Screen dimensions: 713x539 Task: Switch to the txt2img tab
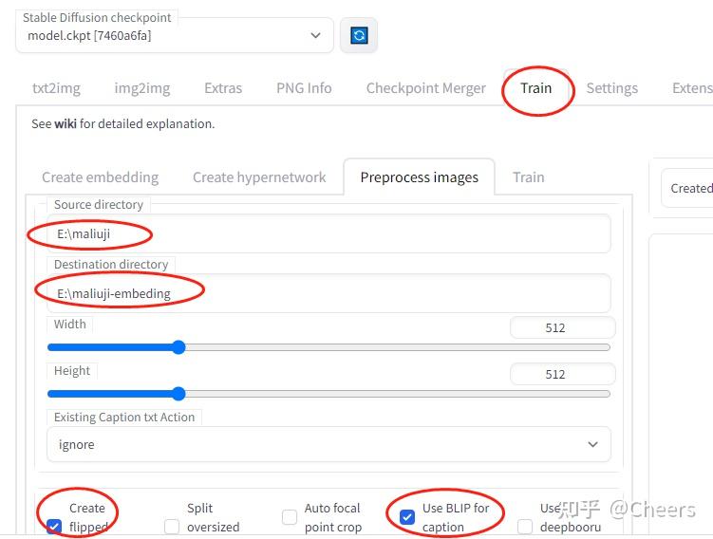(56, 88)
